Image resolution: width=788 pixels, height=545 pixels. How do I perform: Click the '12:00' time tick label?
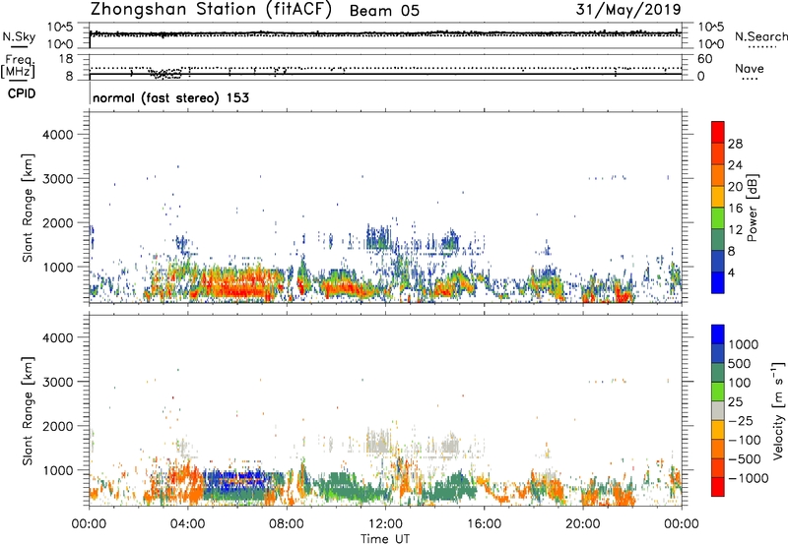tap(385, 524)
